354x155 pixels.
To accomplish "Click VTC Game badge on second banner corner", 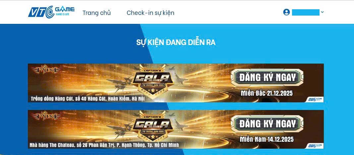I will (316, 146).
